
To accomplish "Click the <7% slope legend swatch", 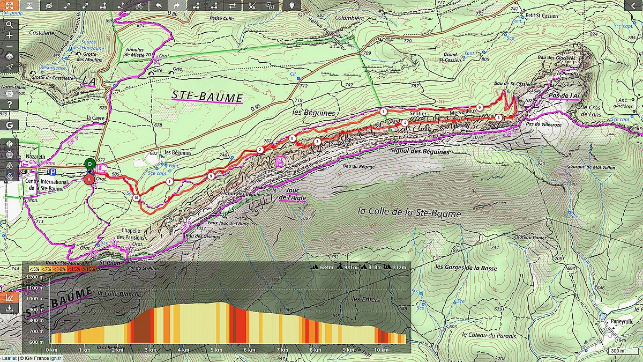I will point(47,269).
